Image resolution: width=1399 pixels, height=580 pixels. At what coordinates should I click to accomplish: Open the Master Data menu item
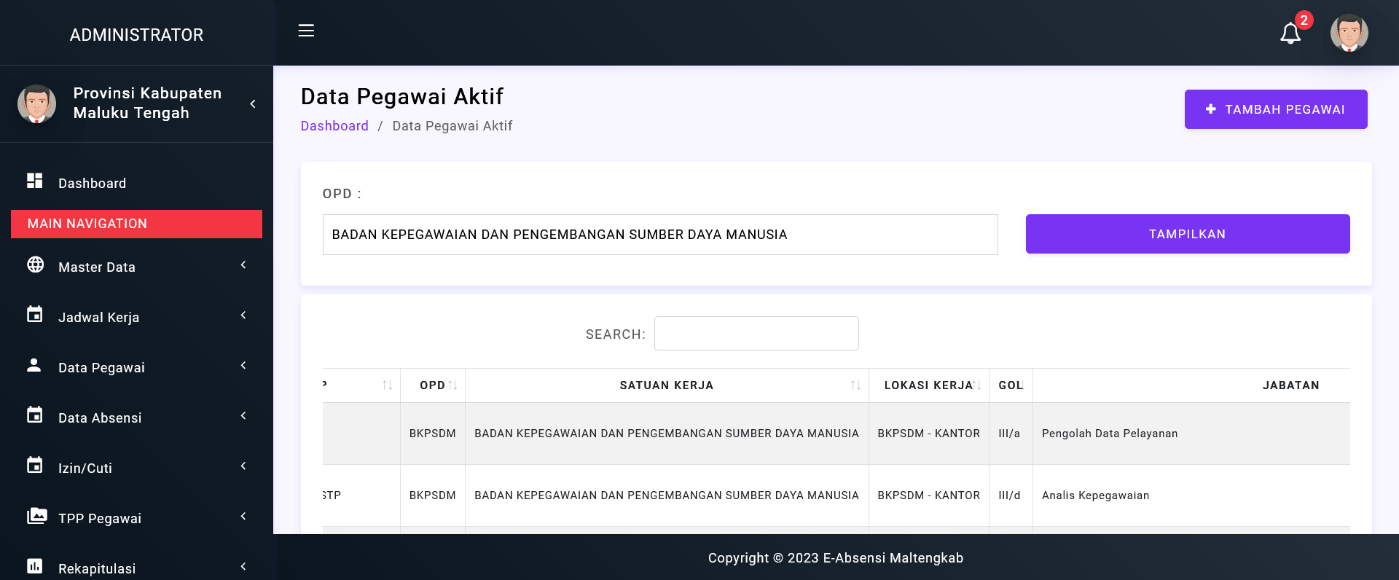[136, 267]
